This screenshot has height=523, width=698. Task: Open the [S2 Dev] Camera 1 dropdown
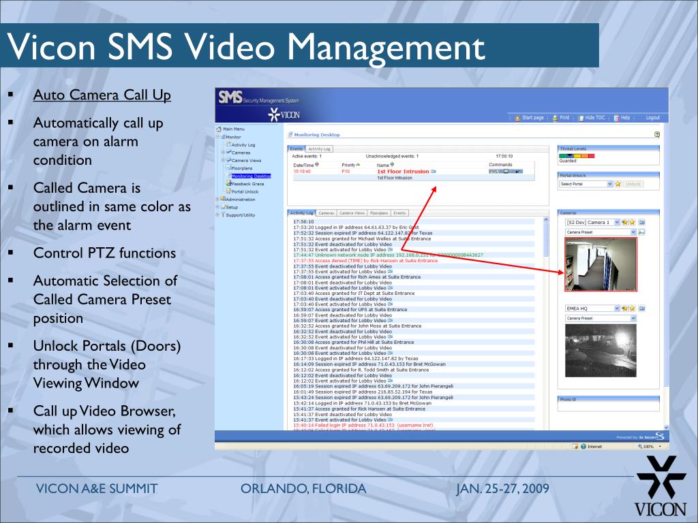(x=617, y=222)
